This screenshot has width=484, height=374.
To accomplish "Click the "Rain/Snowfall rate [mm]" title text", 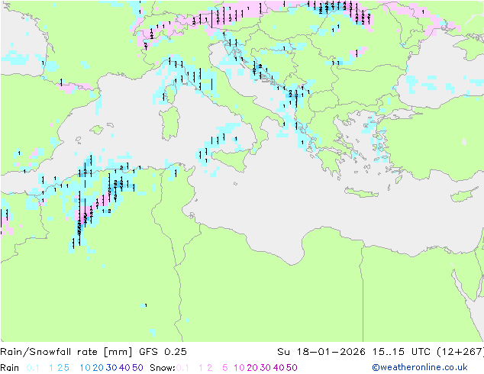I will (66, 352).
